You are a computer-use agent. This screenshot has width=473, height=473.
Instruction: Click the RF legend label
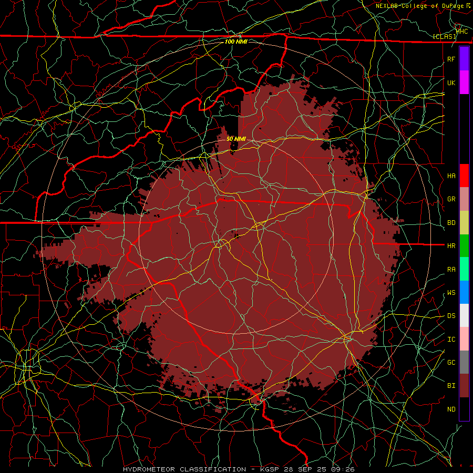[451, 59]
